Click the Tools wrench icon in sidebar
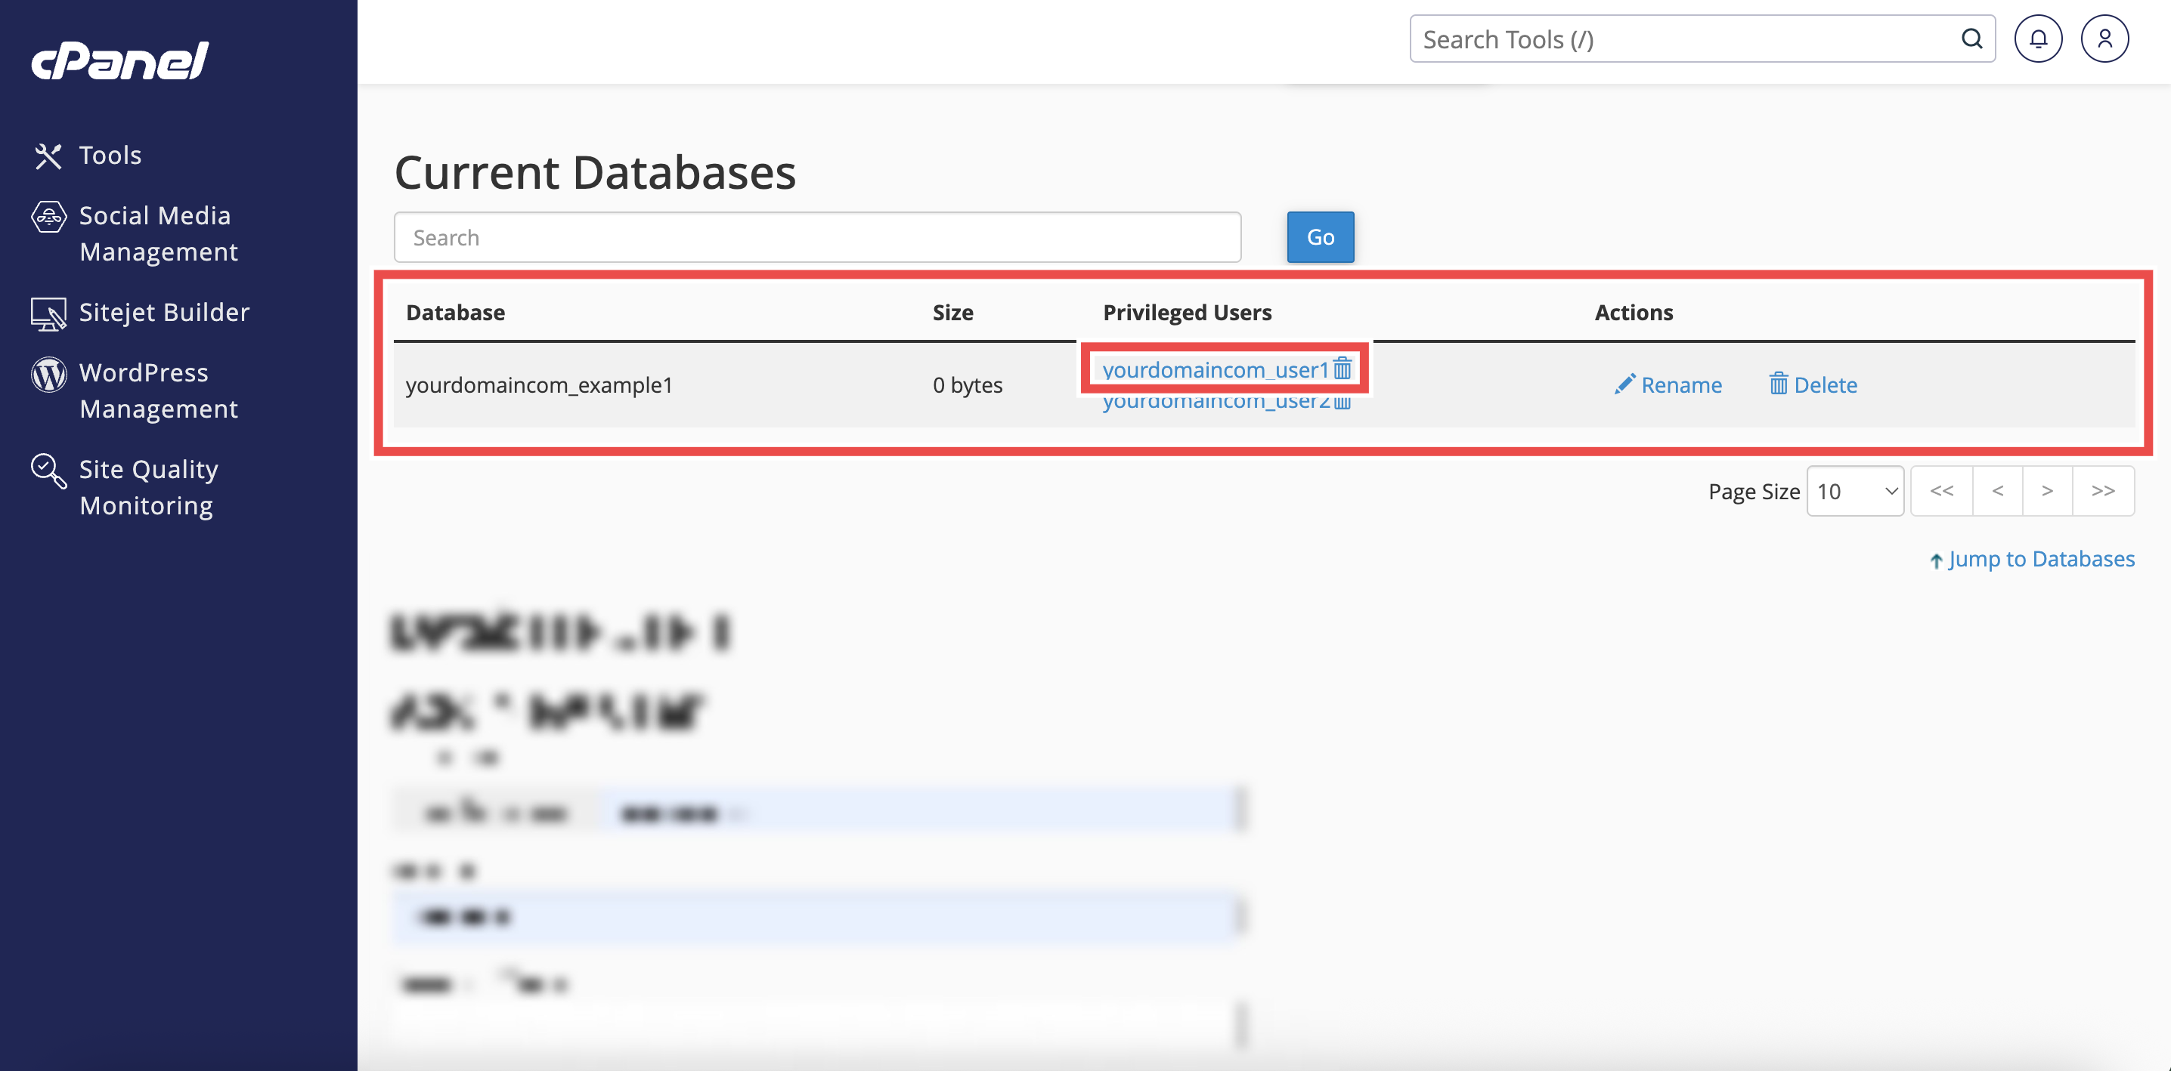The width and height of the screenshot is (2171, 1071). pyautogui.click(x=48, y=156)
